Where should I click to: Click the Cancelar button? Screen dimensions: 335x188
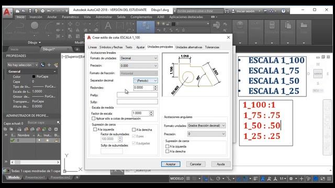[x=196, y=164]
